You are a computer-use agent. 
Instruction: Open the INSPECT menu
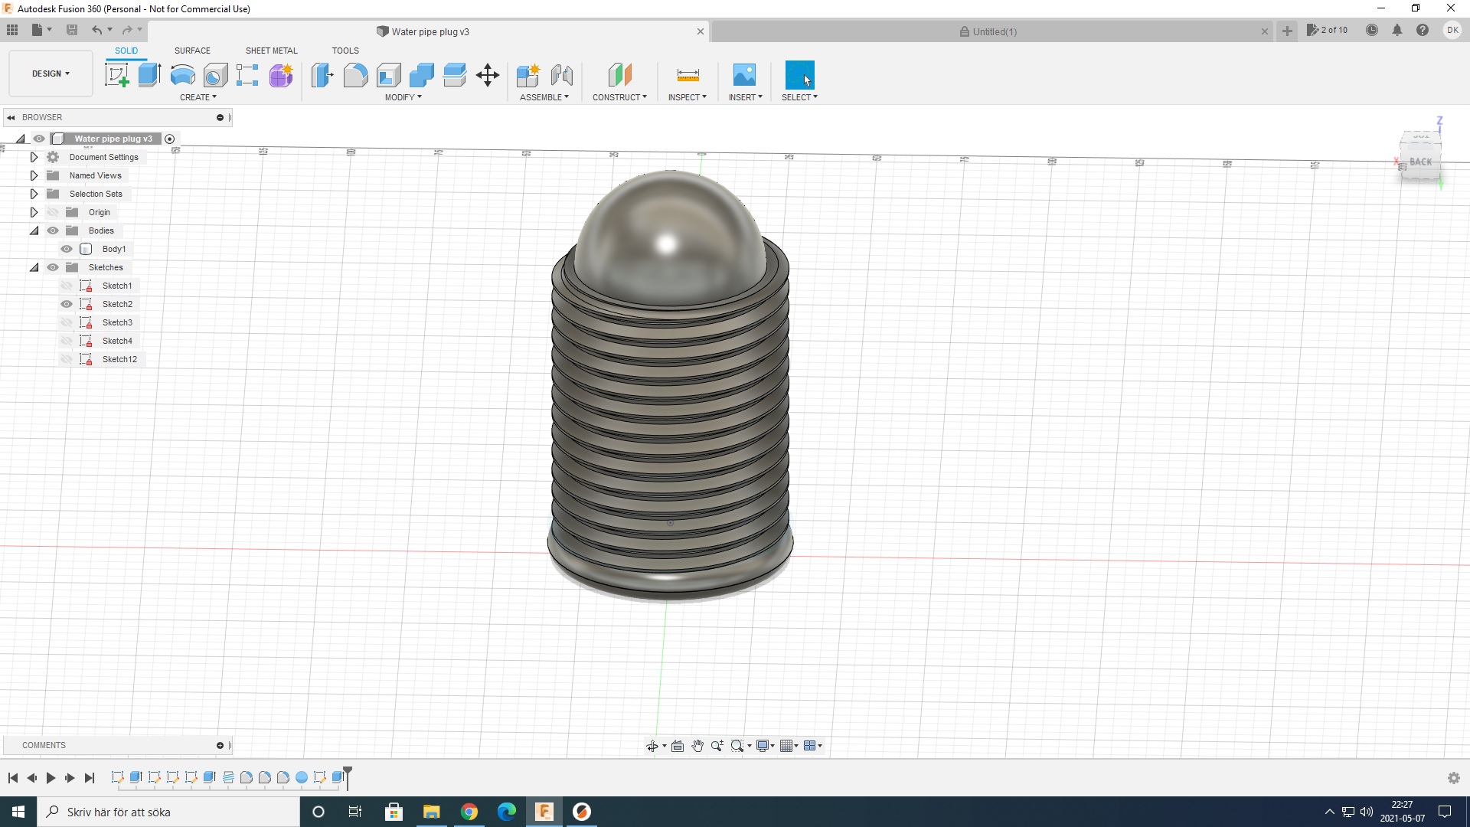[688, 97]
